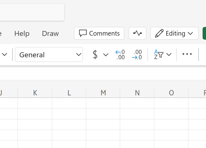Click the Increase Decimal icon
The image size is (206, 148).
[120, 55]
